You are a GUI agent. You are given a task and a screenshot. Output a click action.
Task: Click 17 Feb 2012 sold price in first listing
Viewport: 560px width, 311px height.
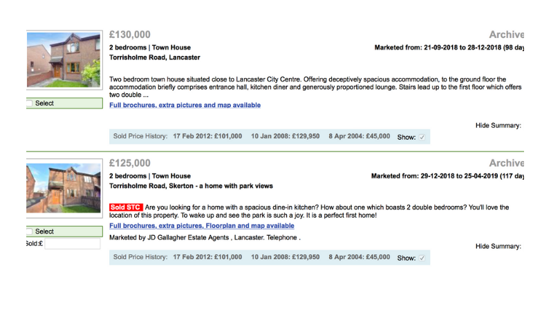pyautogui.click(x=207, y=137)
